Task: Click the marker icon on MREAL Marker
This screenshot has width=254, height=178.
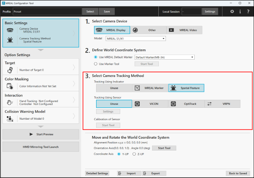Action: (x=137, y=88)
